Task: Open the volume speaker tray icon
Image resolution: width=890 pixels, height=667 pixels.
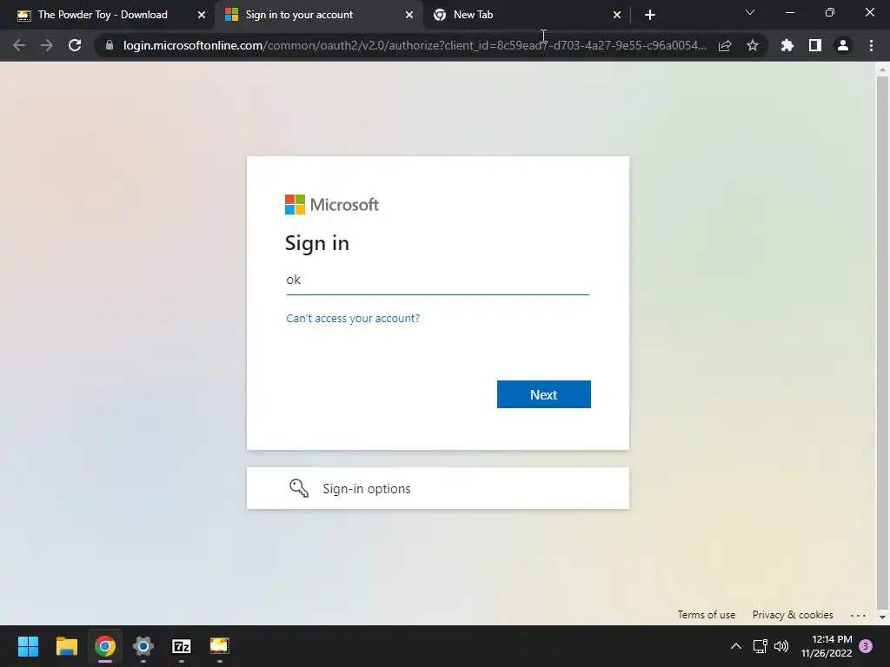Action: (x=781, y=646)
